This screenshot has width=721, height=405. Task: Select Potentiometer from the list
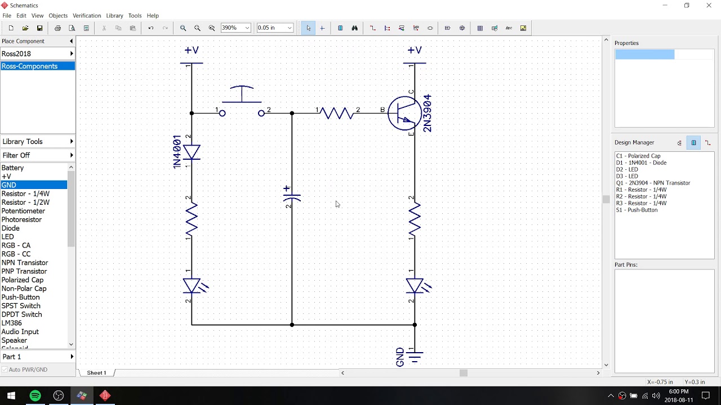(23, 211)
